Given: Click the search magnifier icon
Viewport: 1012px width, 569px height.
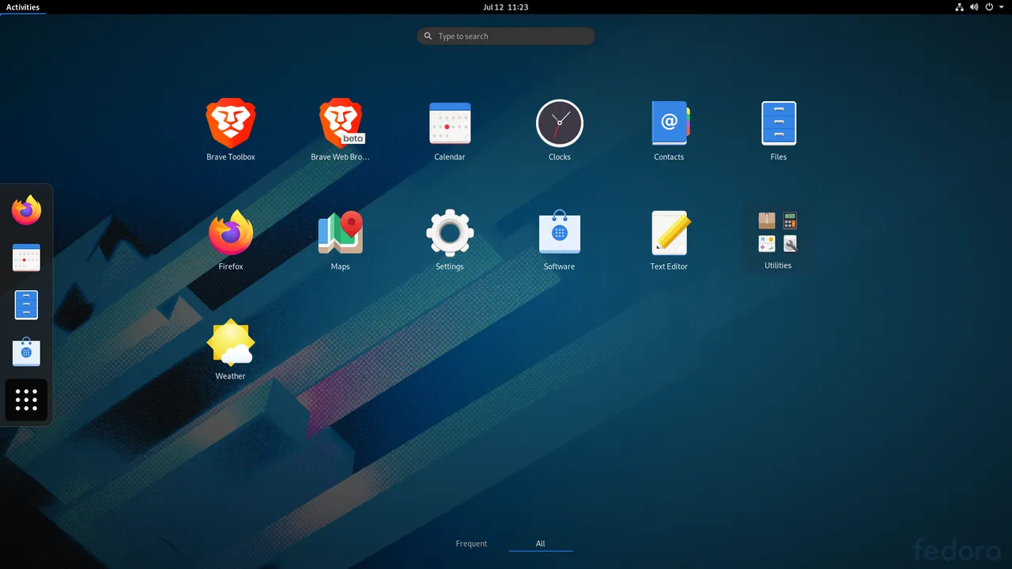Looking at the screenshot, I should [429, 36].
